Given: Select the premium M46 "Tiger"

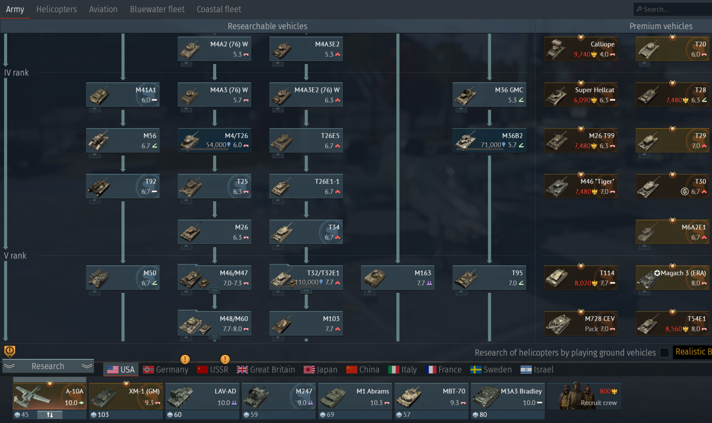Looking at the screenshot, I should [581, 186].
